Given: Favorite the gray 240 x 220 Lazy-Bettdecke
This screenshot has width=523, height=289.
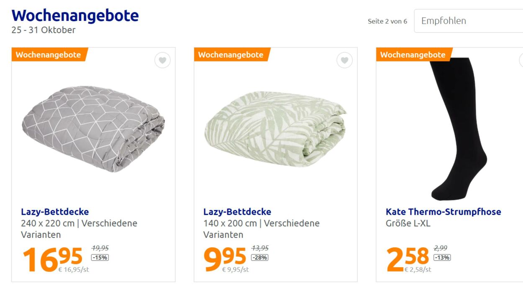Looking at the screenshot, I should click(x=162, y=61).
